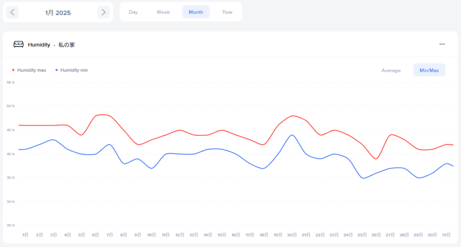Click the 1月 2025 date label
The width and height of the screenshot is (461, 247).
click(58, 13)
